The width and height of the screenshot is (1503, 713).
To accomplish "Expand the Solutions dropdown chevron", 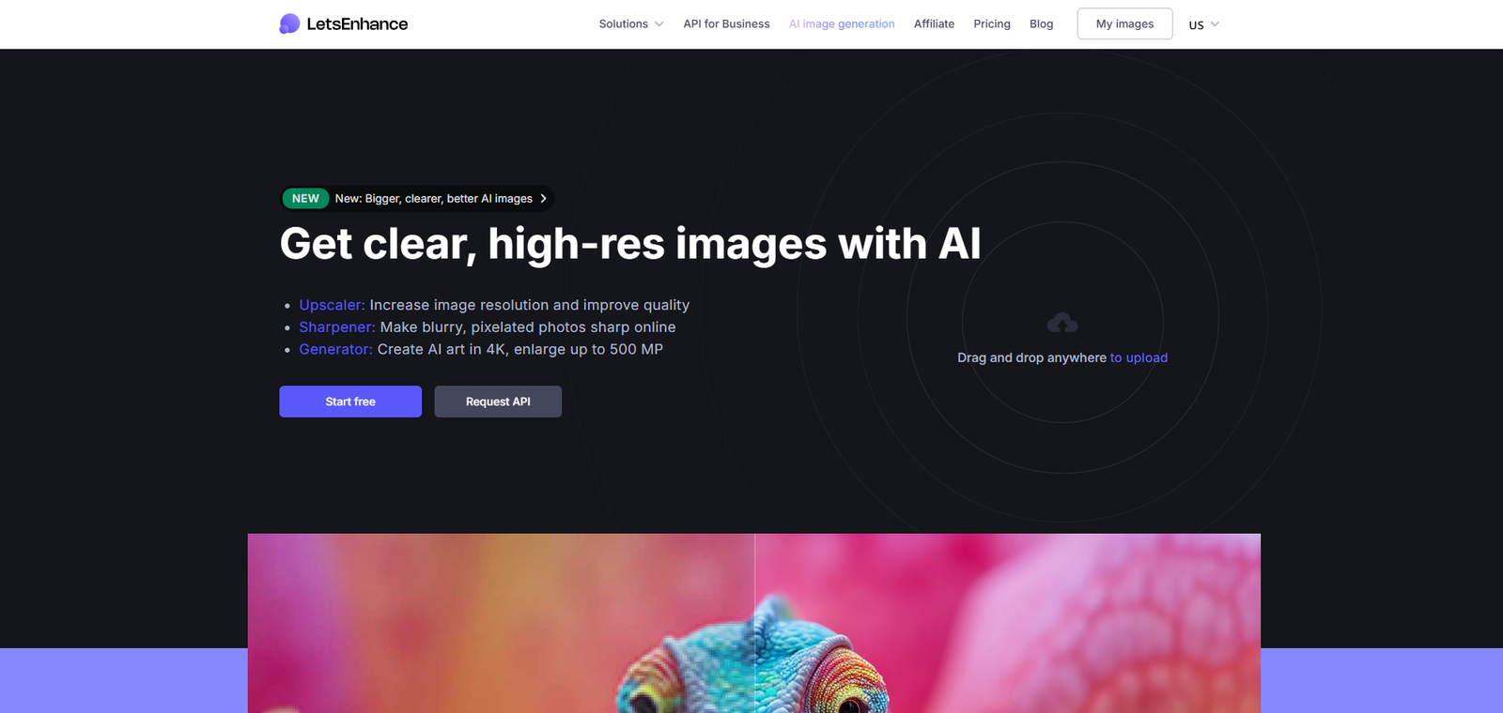I will [x=659, y=24].
